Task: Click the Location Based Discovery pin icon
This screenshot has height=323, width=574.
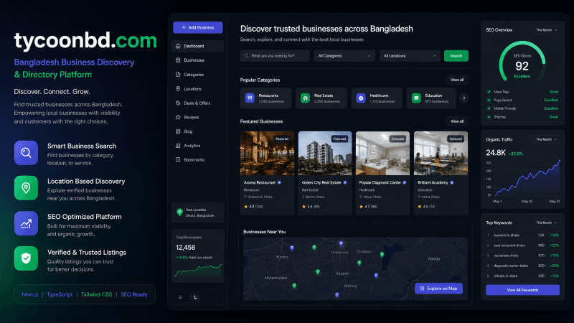Action: click(x=26, y=188)
